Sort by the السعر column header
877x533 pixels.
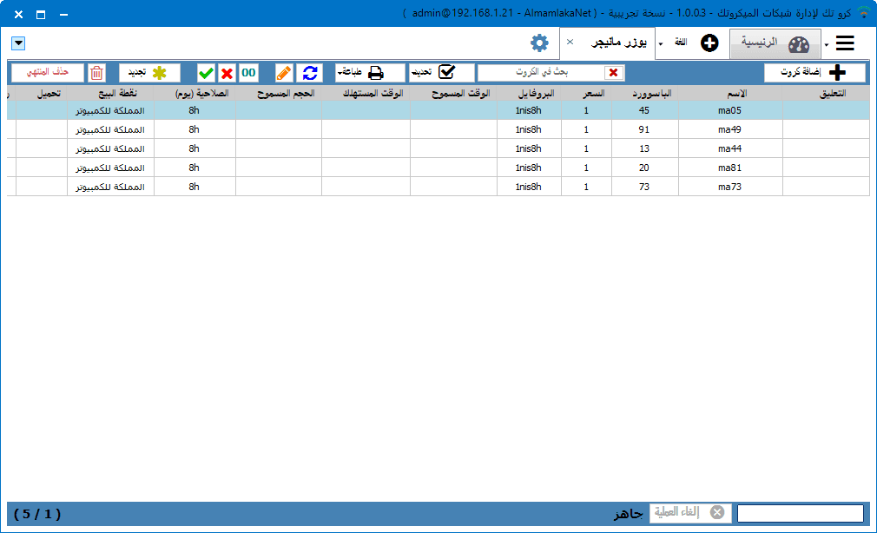pyautogui.click(x=587, y=94)
